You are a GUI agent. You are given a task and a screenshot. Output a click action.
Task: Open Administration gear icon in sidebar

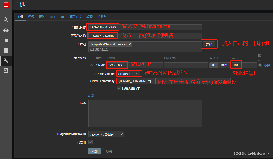tap(6, 71)
